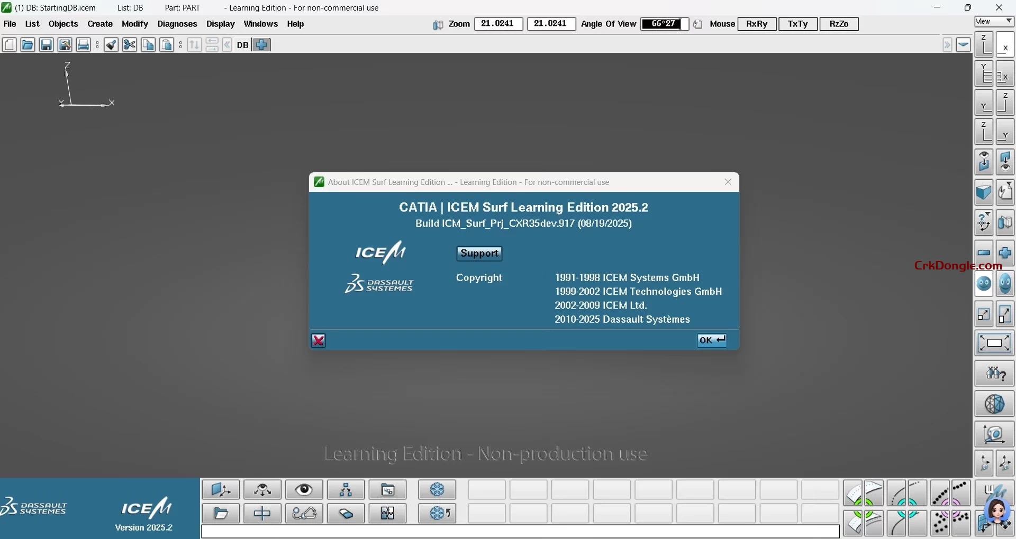Image resolution: width=1016 pixels, height=539 pixels.
Task: Click the Print icon
Action: click(83, 45)
